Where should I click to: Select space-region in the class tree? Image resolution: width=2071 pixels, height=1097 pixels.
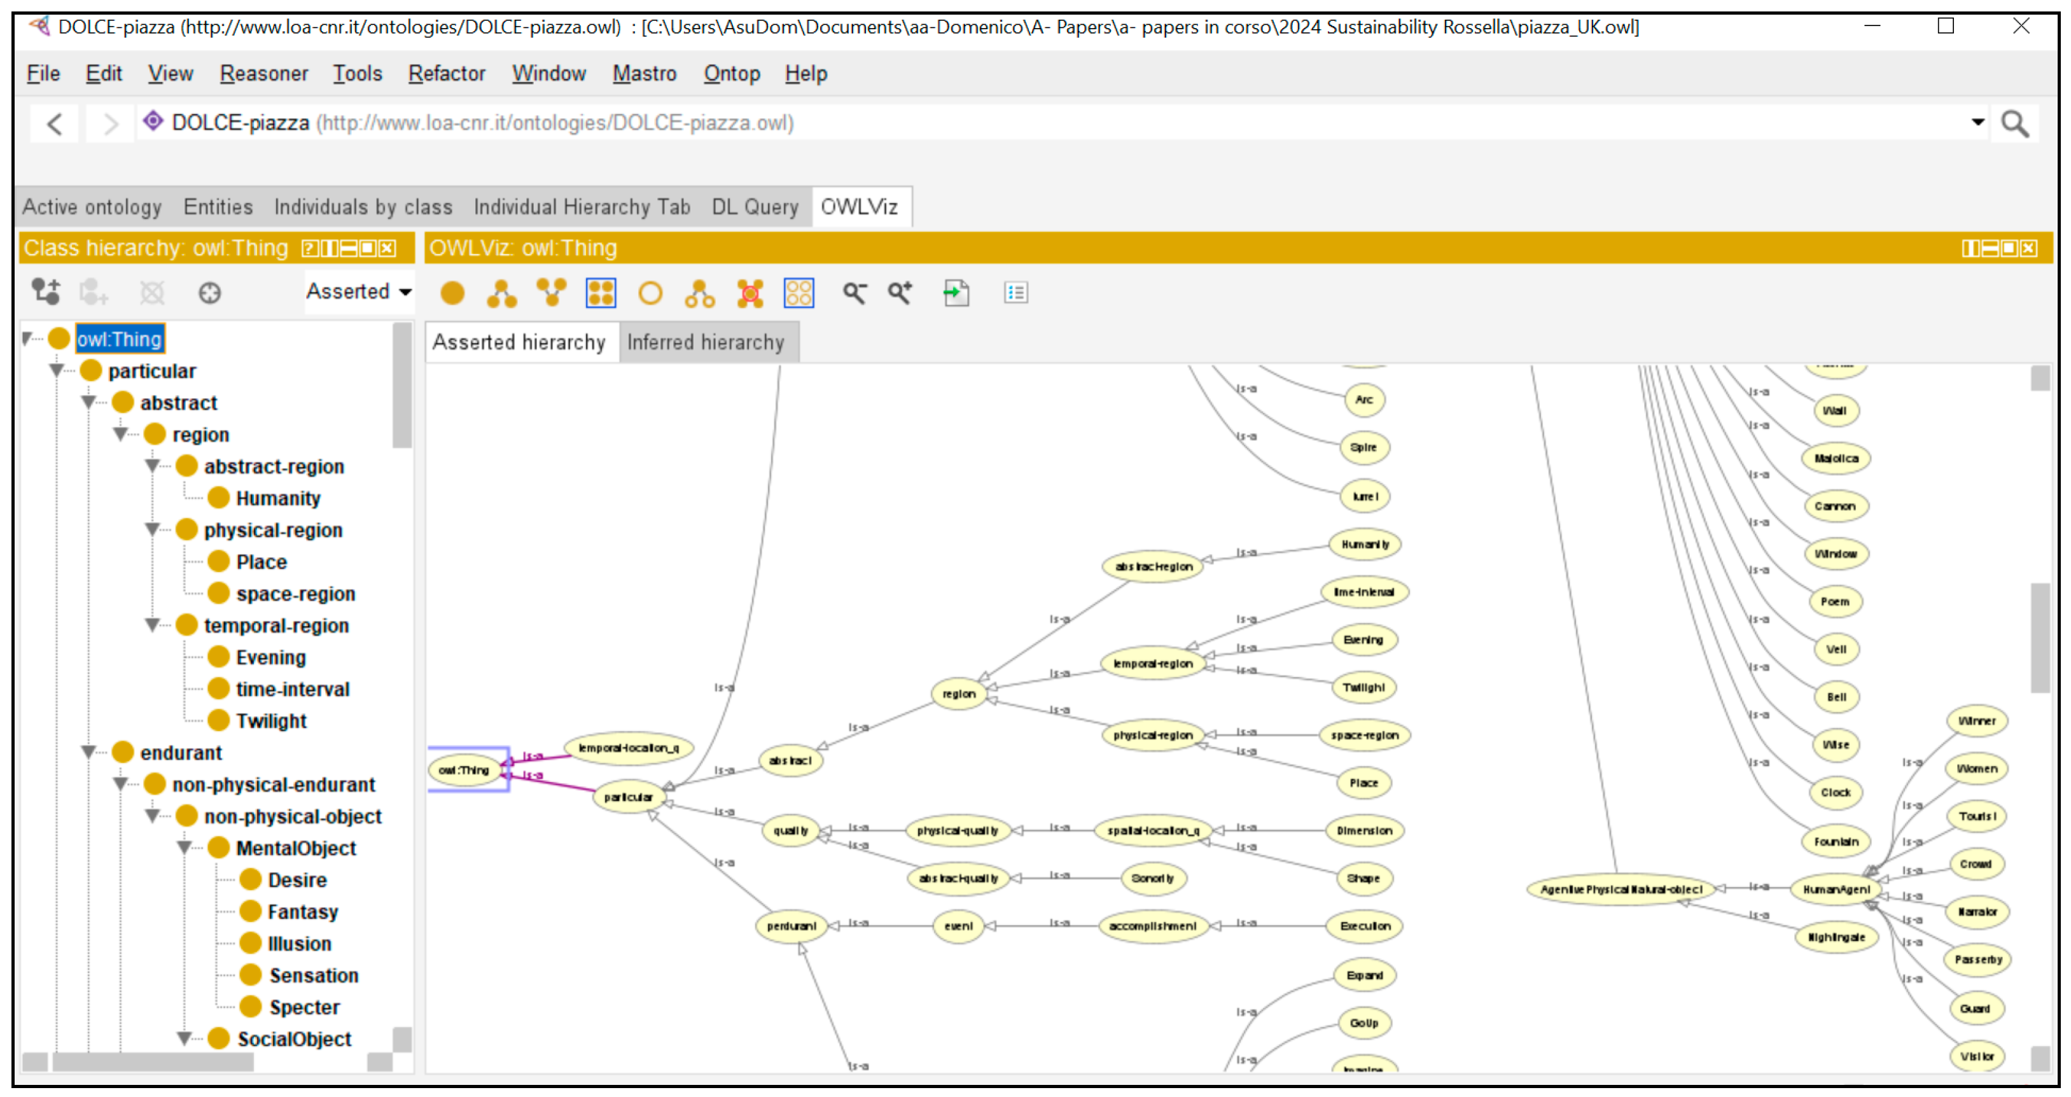coord(295,594)
